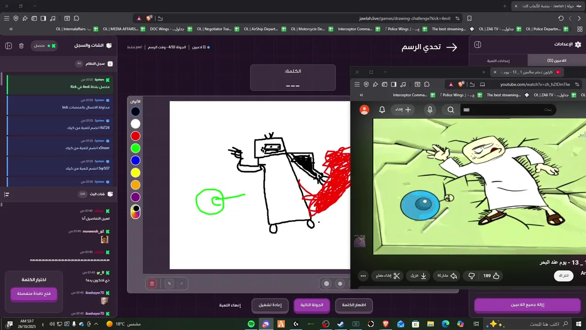Open new tab in YouTube browser window

(x=483, y=72)
